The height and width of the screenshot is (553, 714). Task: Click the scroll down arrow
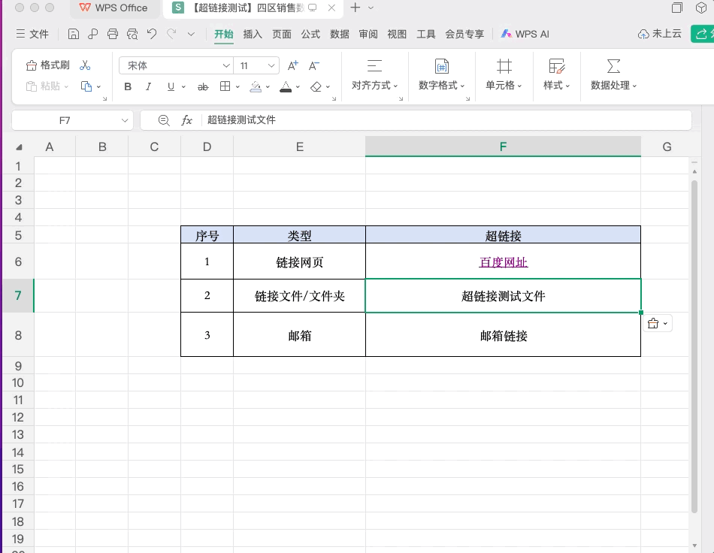point(694,545)
